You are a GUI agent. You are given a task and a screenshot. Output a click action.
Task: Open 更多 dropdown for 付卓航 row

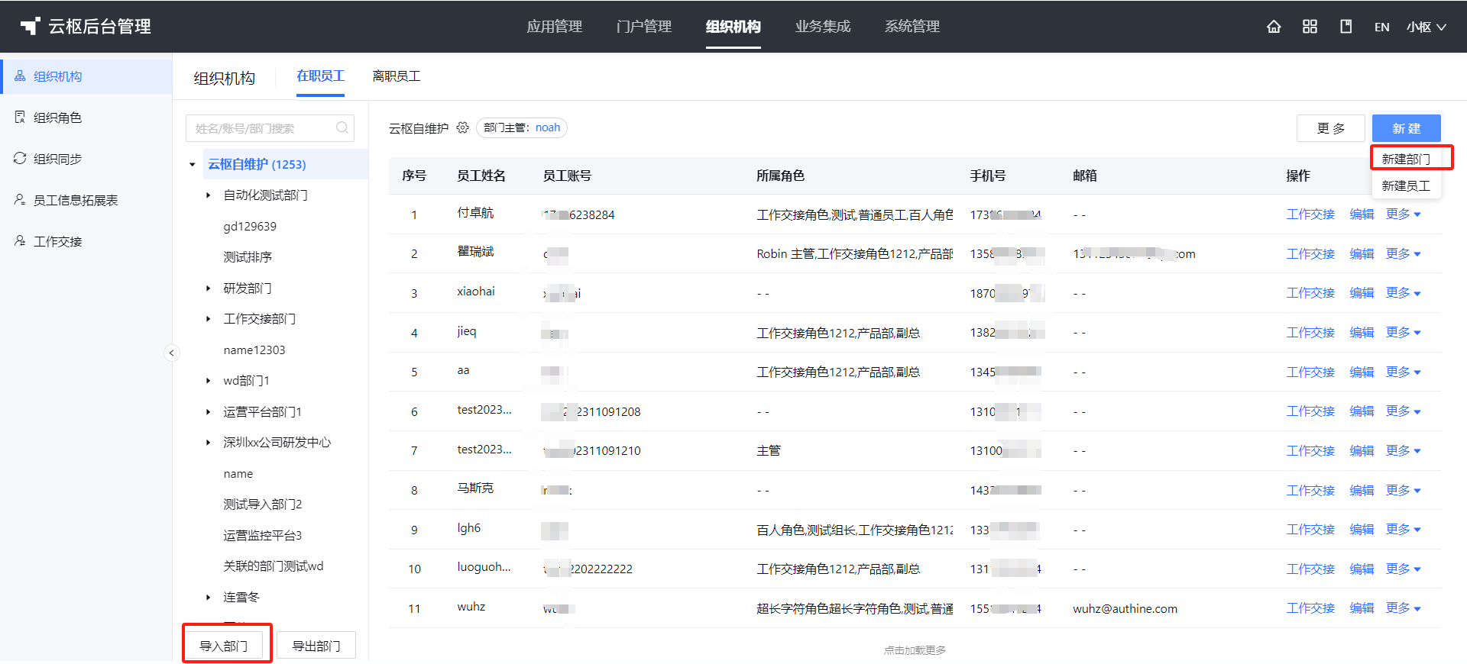pyautogui.click(x=1403, y=214)
